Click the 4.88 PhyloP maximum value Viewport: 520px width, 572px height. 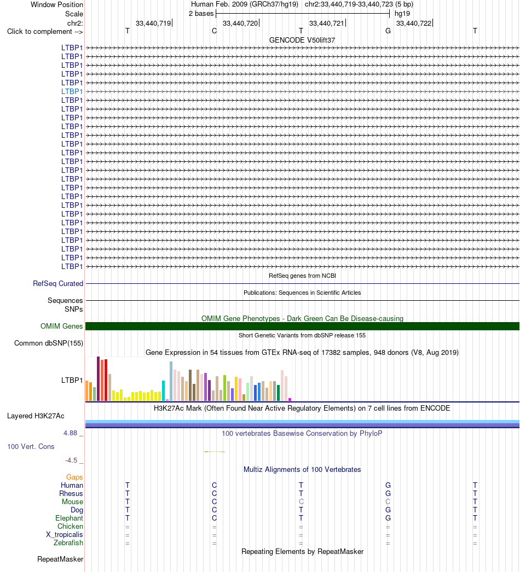(x=71, y=433)
